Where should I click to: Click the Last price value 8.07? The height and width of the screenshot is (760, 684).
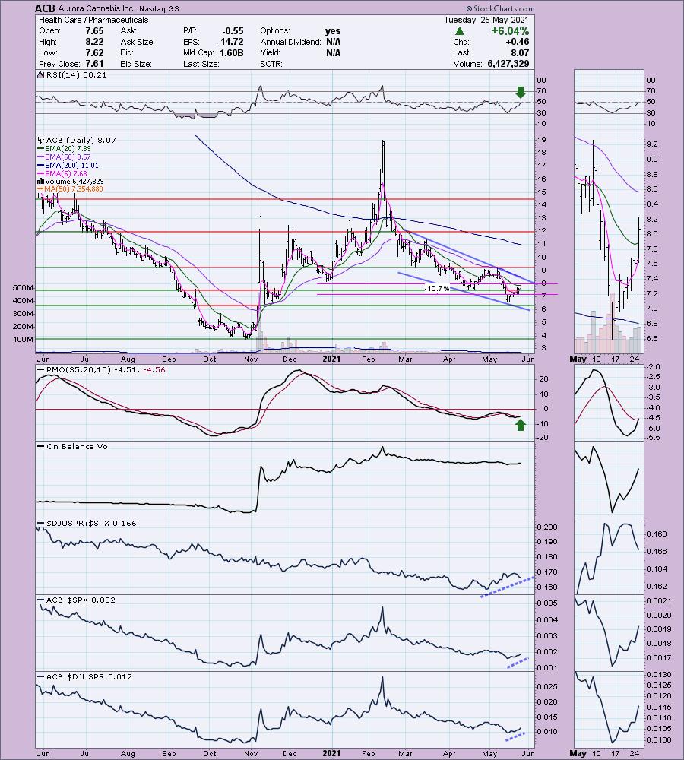pos(520,53)
